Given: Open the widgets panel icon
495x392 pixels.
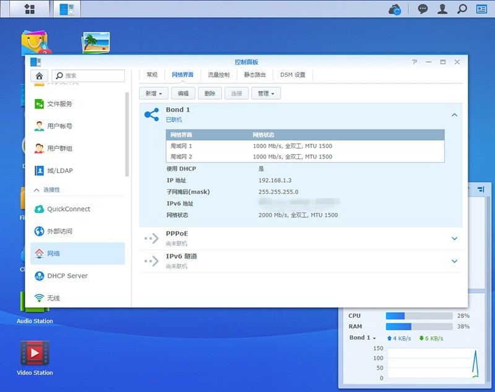Looking at the screenshot, I should click(481, 9).
